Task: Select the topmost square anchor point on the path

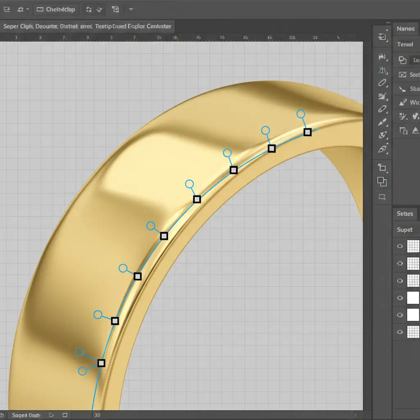Action: [x=307, y=132]
